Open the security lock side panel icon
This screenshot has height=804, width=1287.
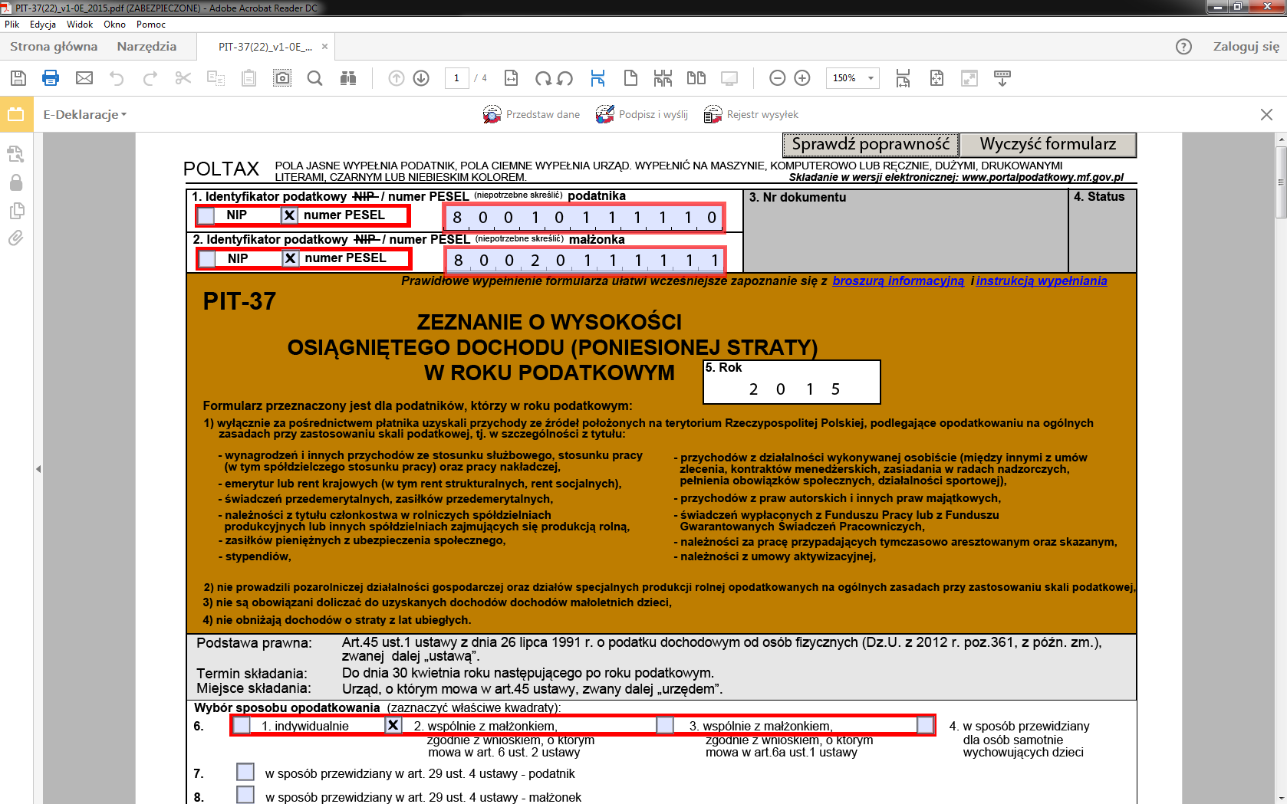click(x=16, y=182)
